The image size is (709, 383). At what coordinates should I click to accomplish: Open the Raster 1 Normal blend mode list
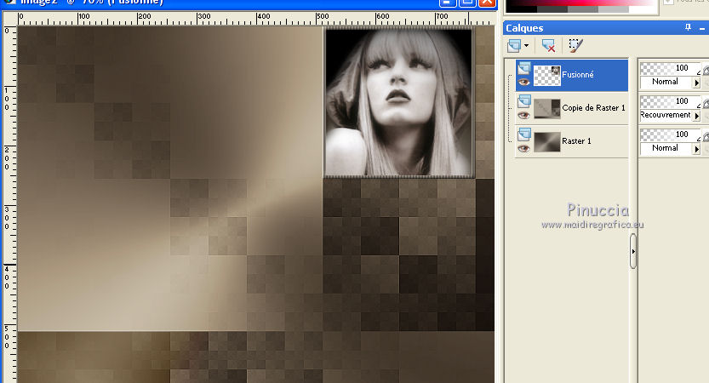click(x=666, y=148)
